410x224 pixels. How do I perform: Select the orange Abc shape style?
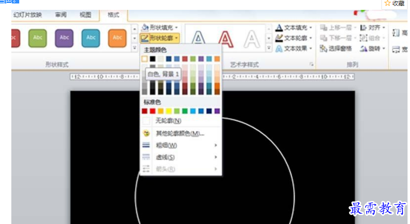[117, 38]
